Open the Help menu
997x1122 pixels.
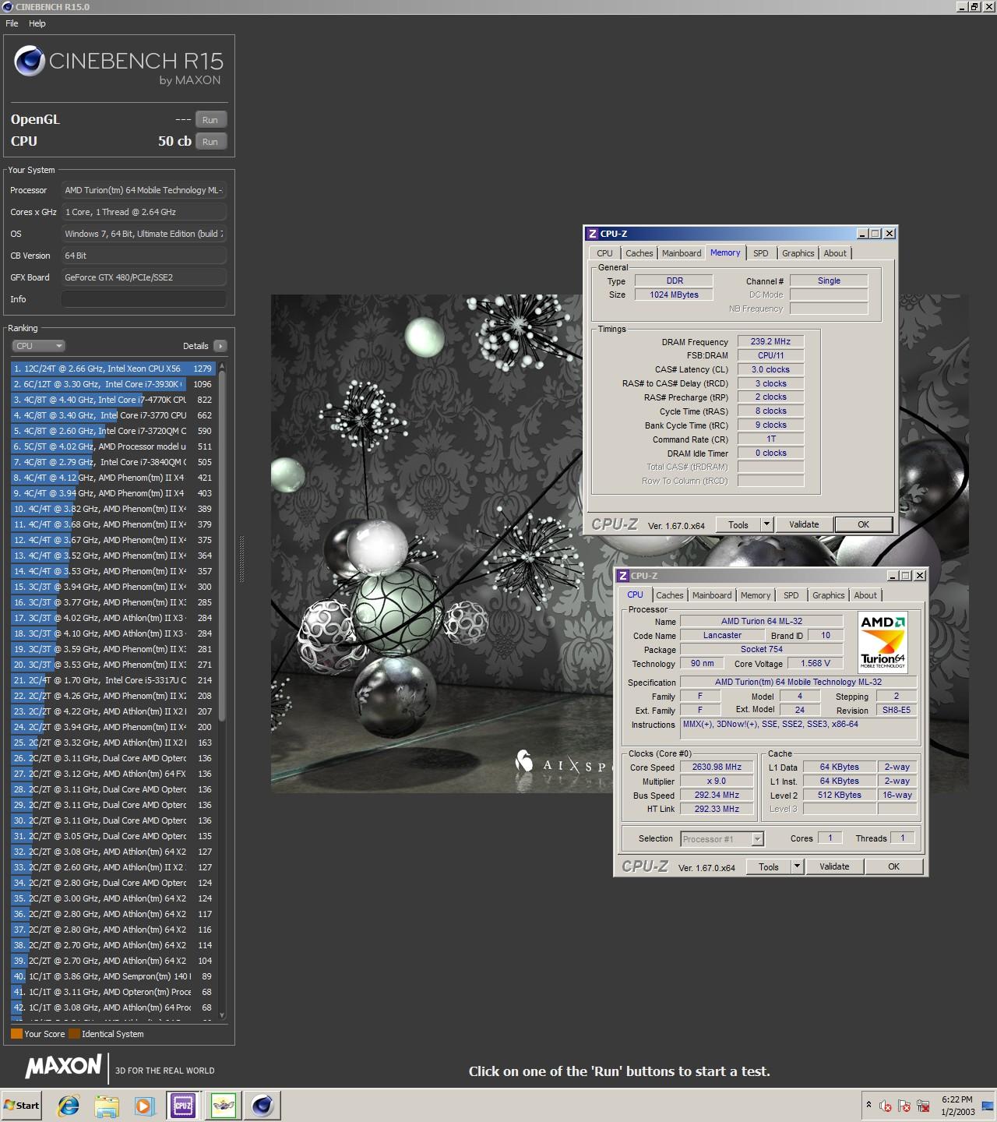pos(37,23)
